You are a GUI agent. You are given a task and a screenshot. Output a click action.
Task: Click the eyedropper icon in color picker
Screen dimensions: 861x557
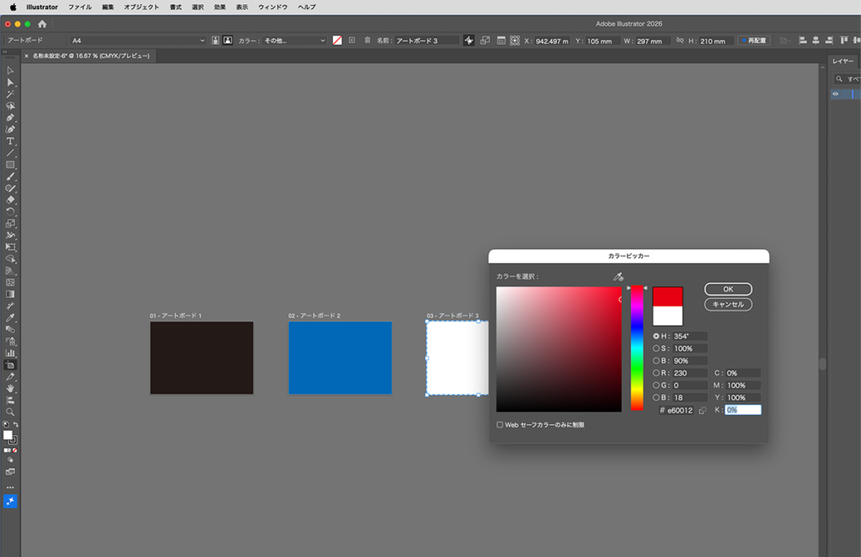(x=618, y=277)
